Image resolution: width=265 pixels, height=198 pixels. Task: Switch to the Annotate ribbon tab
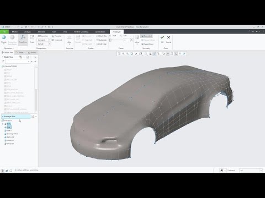coord(41,32)
